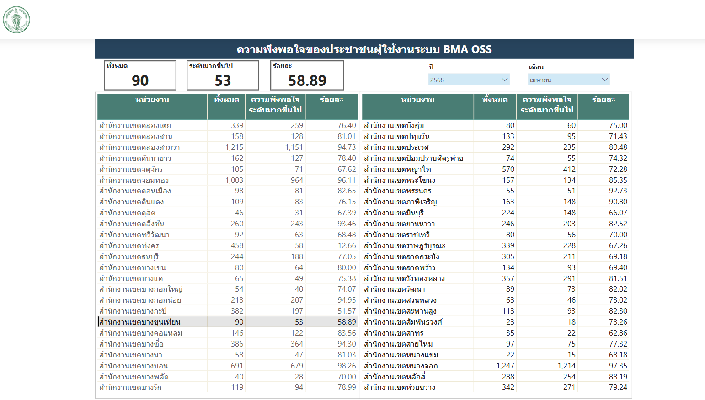Select row สำนักงานเขตคลองเตย

coord(227,125)
